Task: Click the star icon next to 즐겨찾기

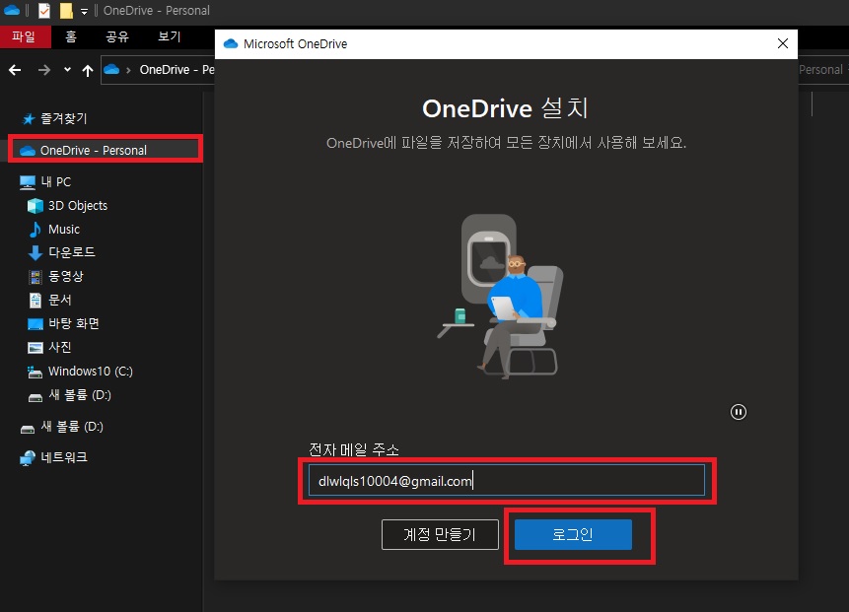Action: pos(29,118)
